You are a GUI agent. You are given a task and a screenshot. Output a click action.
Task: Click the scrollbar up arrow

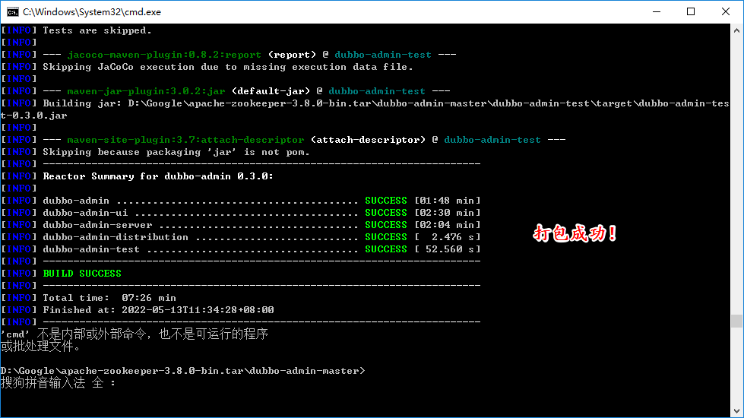(x=736, y=30)
